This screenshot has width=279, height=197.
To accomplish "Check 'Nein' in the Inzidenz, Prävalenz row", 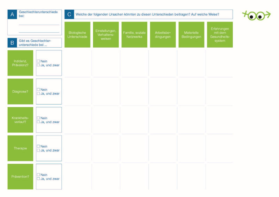I will tap(38, 61).
